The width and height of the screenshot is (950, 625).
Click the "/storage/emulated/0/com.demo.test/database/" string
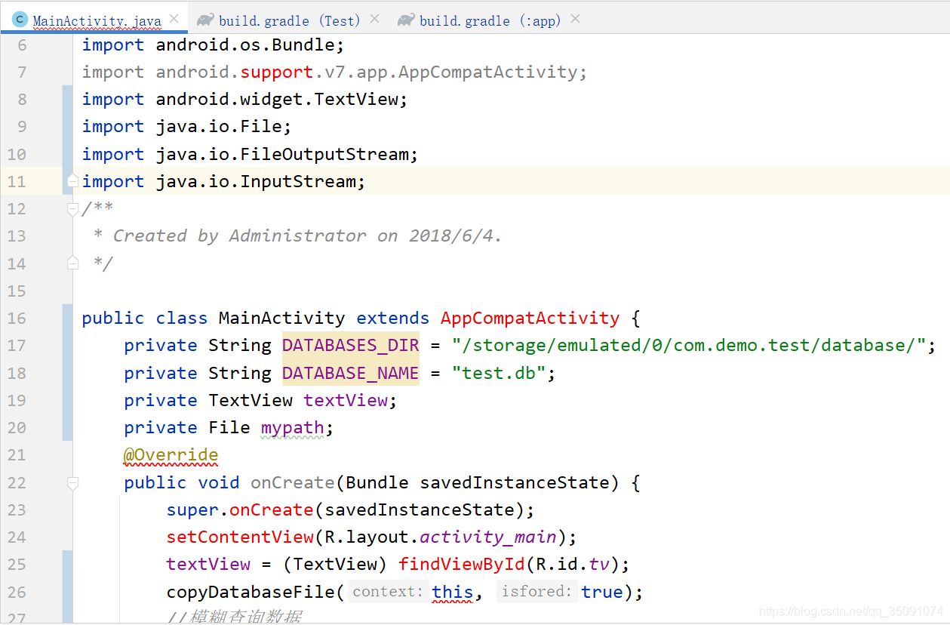coord(689,346)
